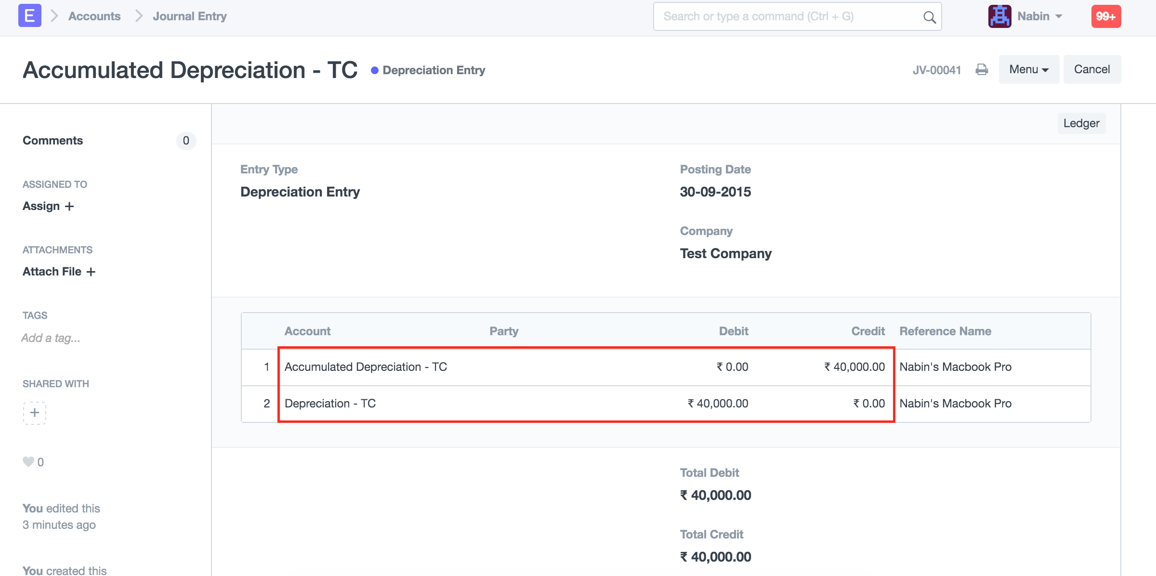Click the plus icon under Shared With
1156x576 pixels.
click(x=35, y=413)
